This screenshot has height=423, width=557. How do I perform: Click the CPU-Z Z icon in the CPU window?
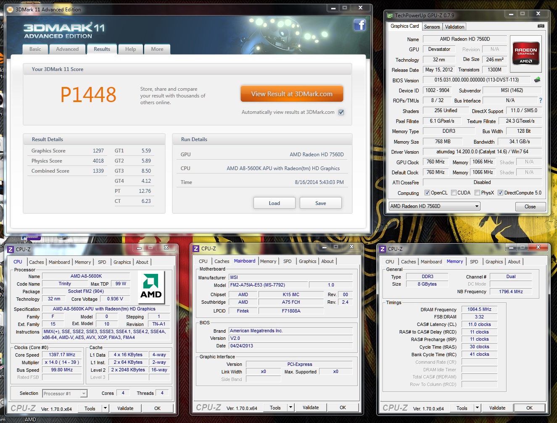[11, 249]
